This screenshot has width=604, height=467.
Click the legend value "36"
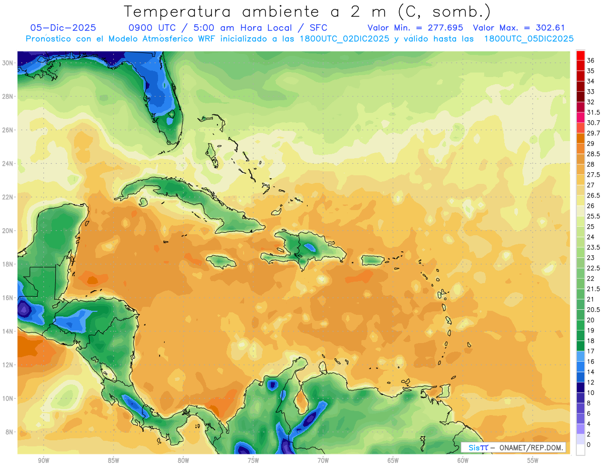point(591,61)
